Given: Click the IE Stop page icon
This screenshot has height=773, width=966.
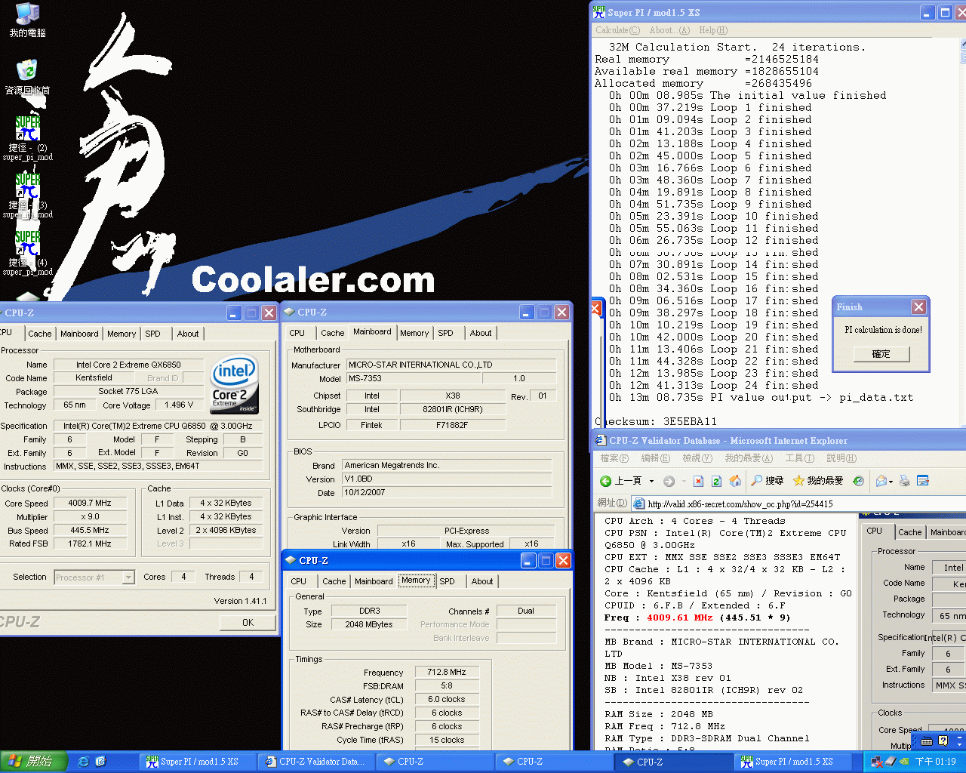Looking at the screenshot, I should (699, 481).
